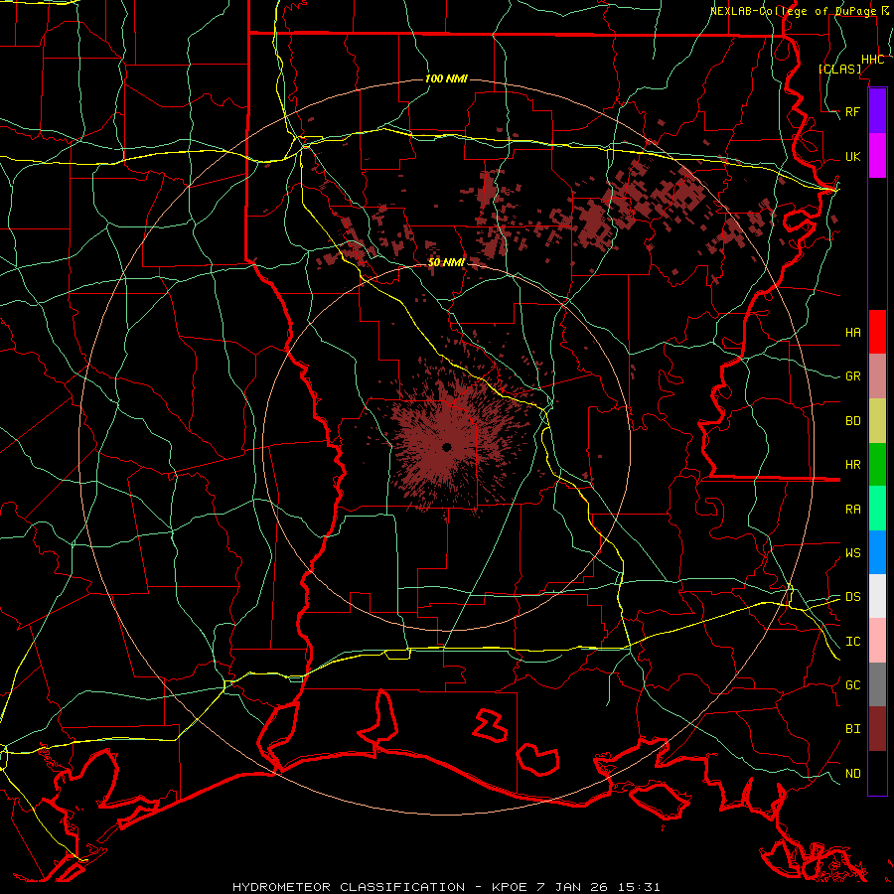Click the WS legend label

[852, 552]
